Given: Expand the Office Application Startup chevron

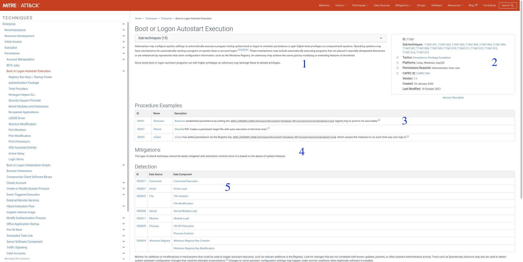Looking at the screenshot, I should 124,224.
